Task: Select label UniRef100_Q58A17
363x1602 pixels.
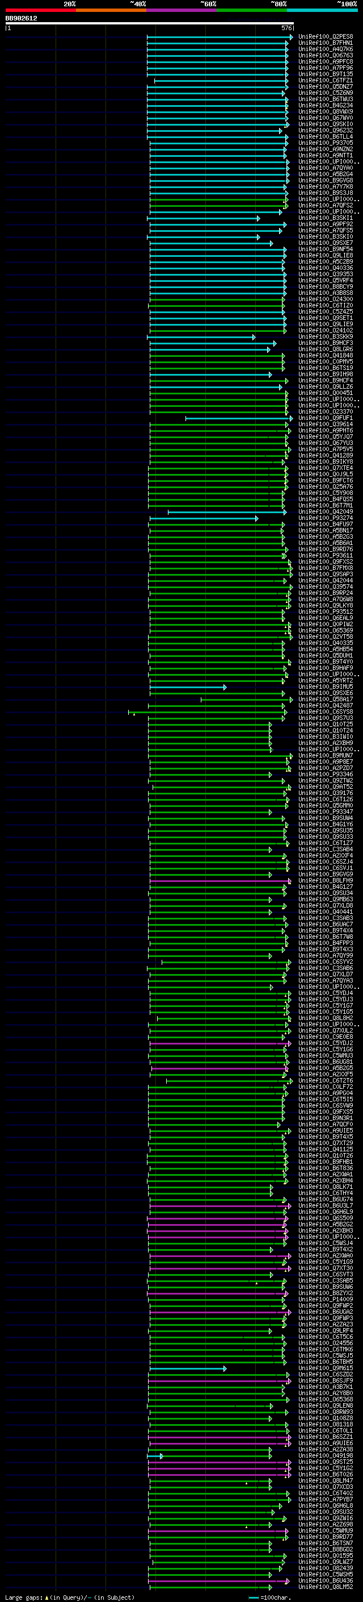Action: [x=326, y=700]
